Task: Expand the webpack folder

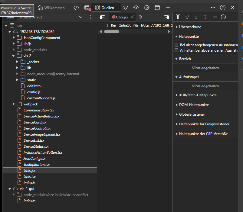Action: [x=13, y=104]
